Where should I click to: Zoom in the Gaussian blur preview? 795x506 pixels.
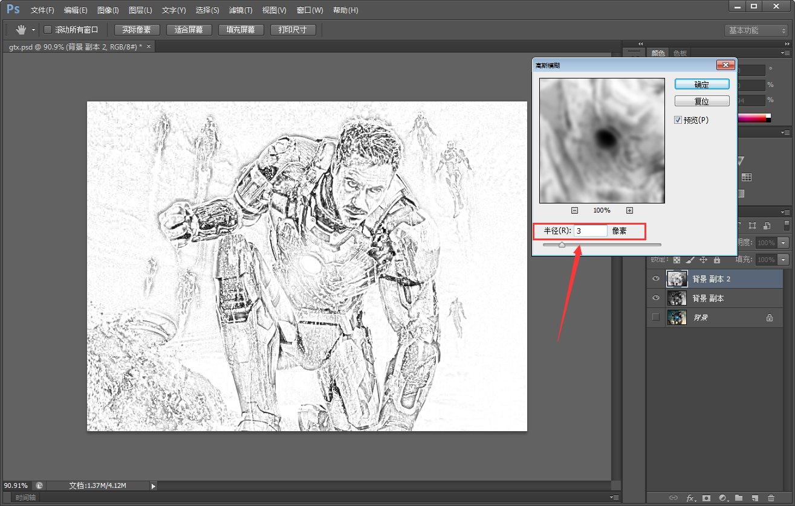(x=629, y=210)
